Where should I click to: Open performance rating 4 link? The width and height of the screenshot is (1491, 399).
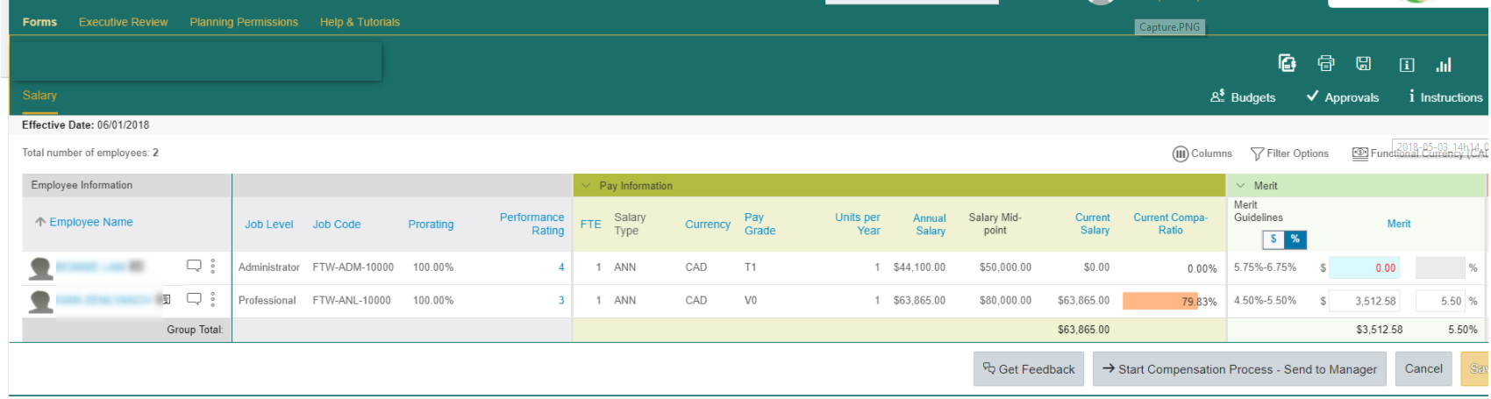point(561,267)
